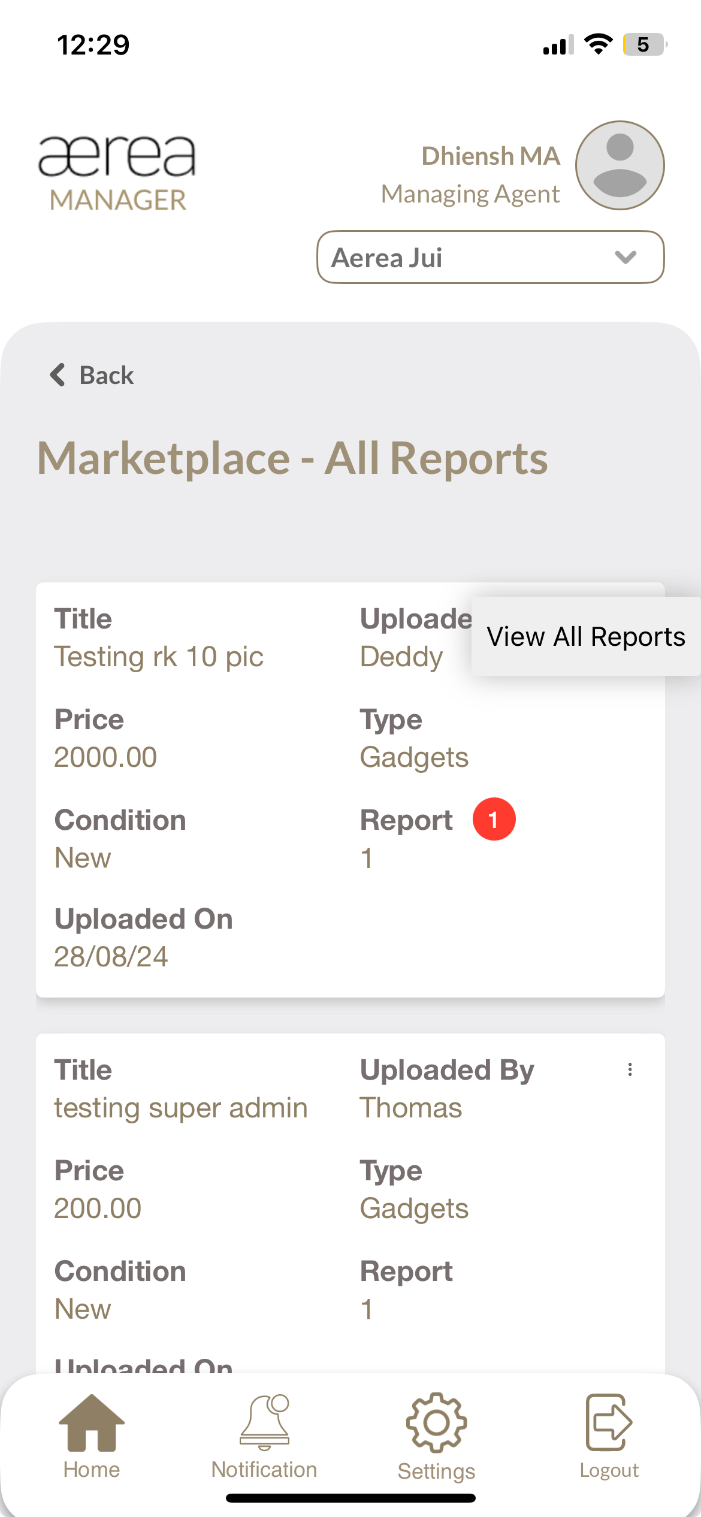Tap Managing Agent role text

point(470,194)
